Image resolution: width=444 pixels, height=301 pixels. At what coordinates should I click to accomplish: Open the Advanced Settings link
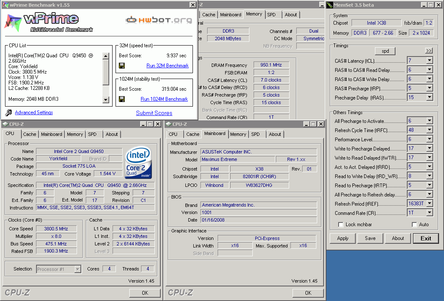(34, 112)
